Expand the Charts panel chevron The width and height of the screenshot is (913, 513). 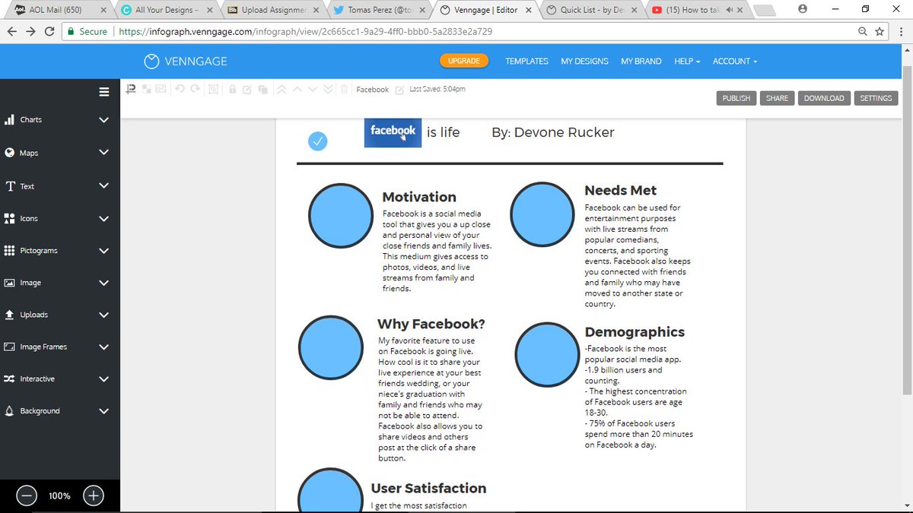pyautogui.click(x=104, y=120)
